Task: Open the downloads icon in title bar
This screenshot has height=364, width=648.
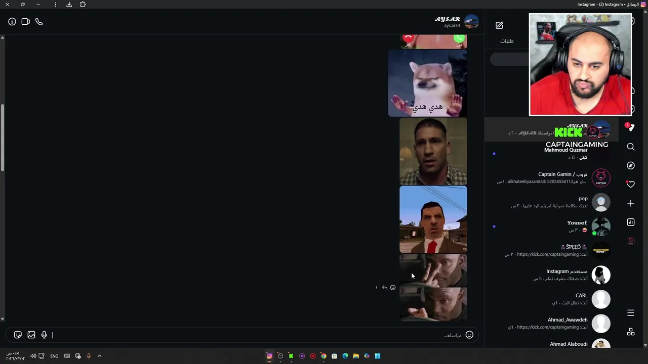Action: (69, 5)
